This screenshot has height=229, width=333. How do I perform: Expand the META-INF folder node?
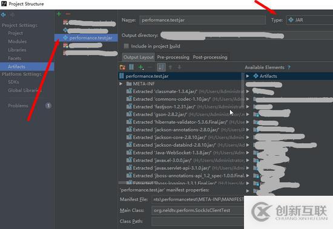coord(121,84)
